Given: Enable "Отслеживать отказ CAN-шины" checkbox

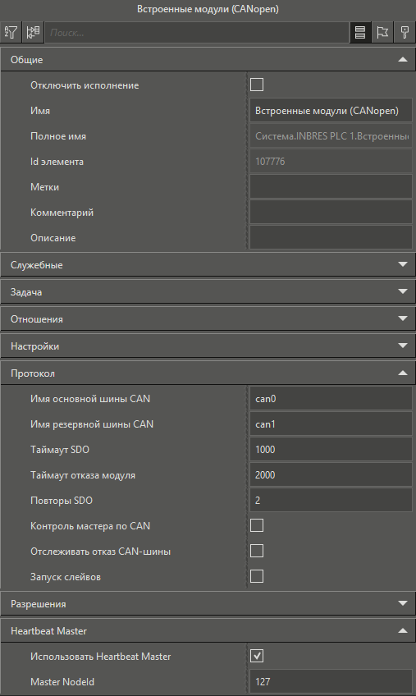Looking at the screenshot, I should pos(257,551).
